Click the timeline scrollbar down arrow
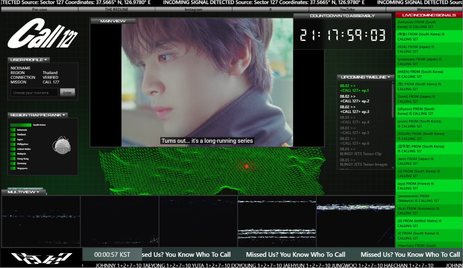Image resolution: width=463 pixels, height=268 pixels. (393, 167)
